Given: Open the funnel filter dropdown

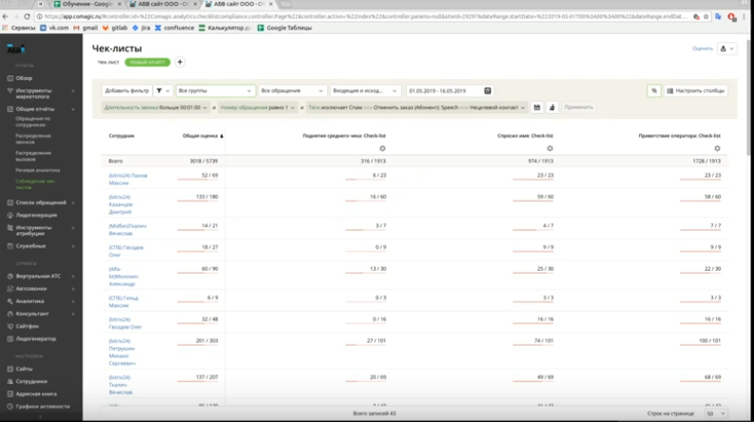Looking at the screenshot, I should point(163,90).
